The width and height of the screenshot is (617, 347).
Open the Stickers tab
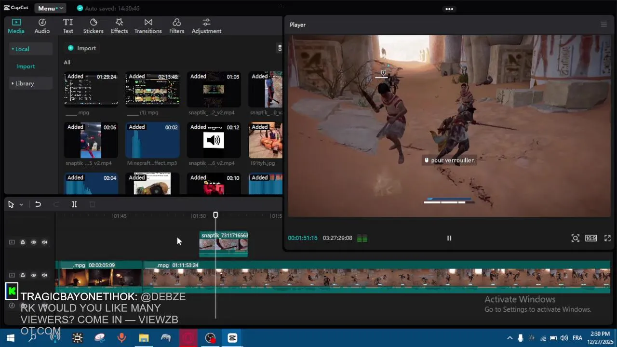pos(94,26)
